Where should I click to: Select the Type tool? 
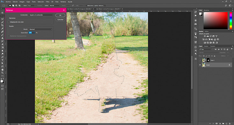pos(2,60)
